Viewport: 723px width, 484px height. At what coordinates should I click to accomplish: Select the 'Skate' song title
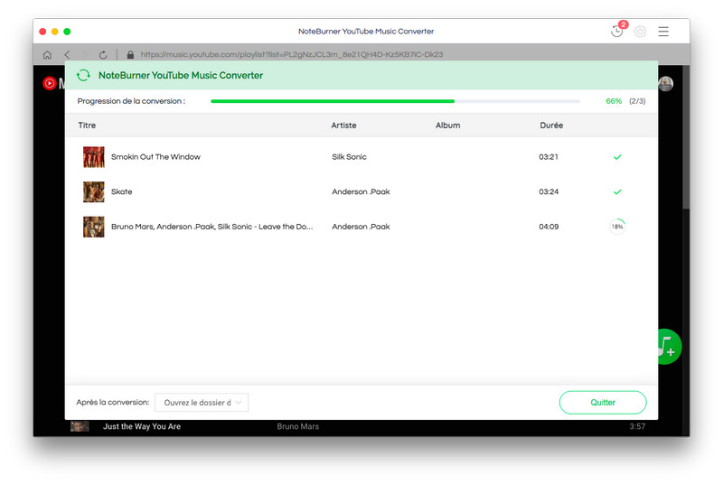pyautogui.click(x=122, y=191)
